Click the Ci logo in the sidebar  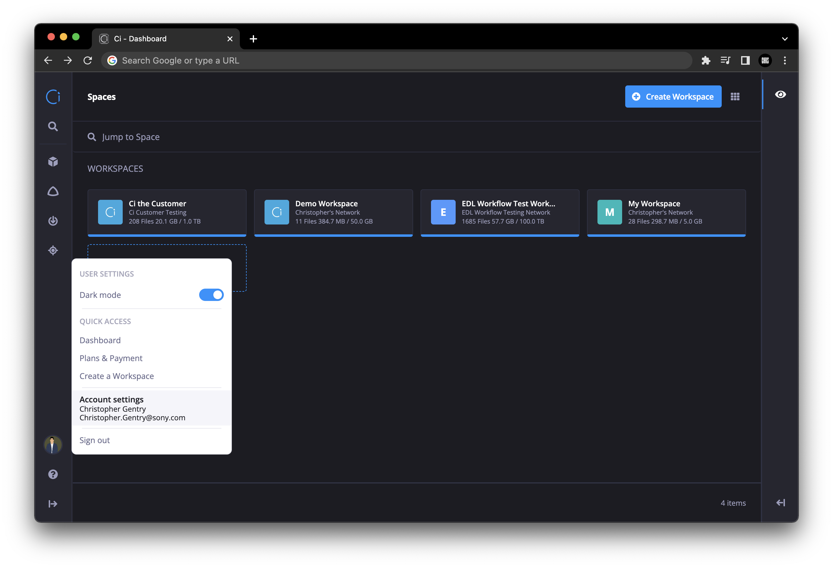tap(53, 97)
